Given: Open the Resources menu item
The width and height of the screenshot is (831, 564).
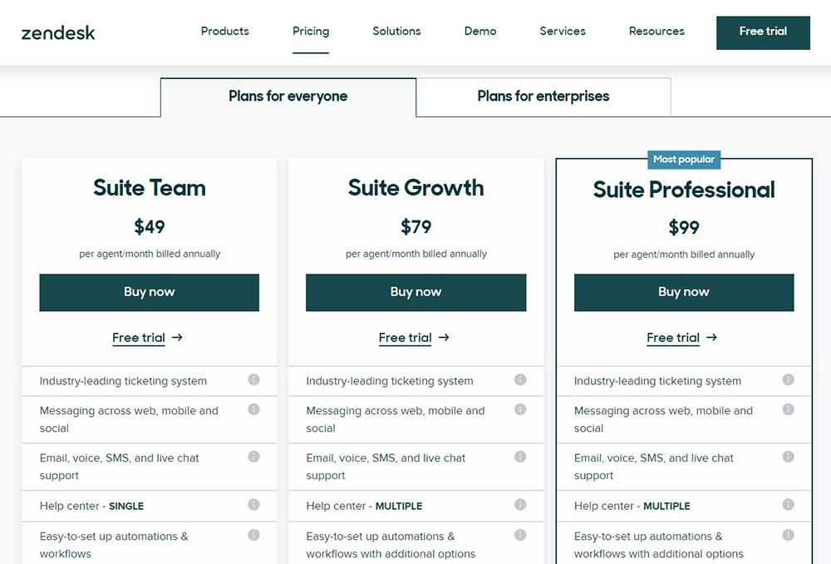Looking at the screenshot, I should tap(656, 32).
